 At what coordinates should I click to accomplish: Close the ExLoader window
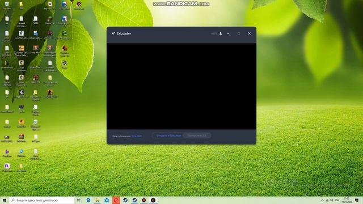tap(250, 33)
